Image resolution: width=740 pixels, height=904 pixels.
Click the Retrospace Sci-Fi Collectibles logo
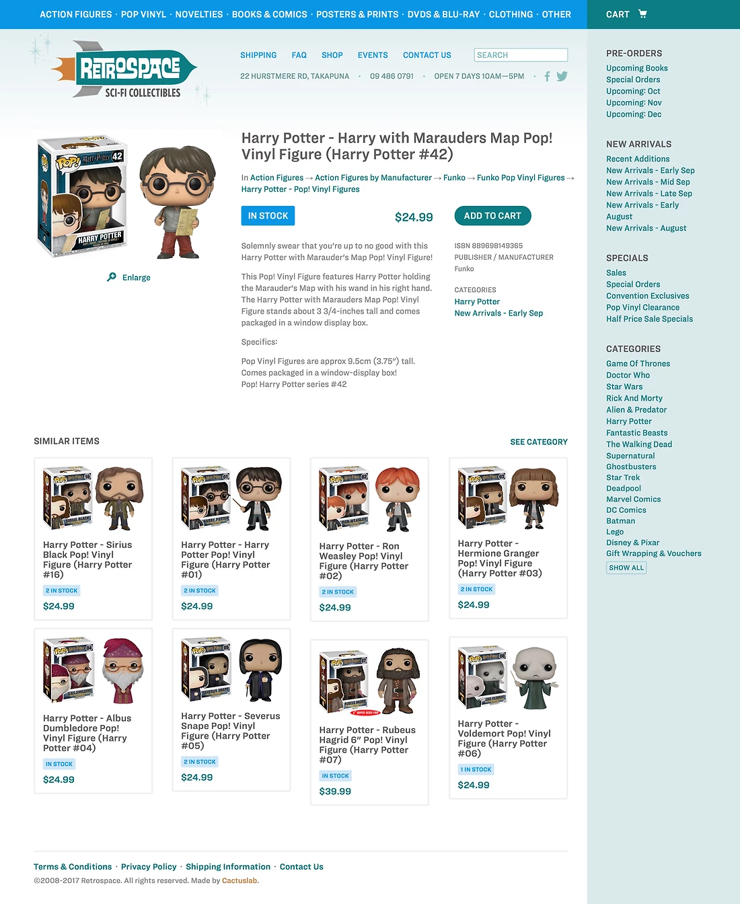pos(124,70)
